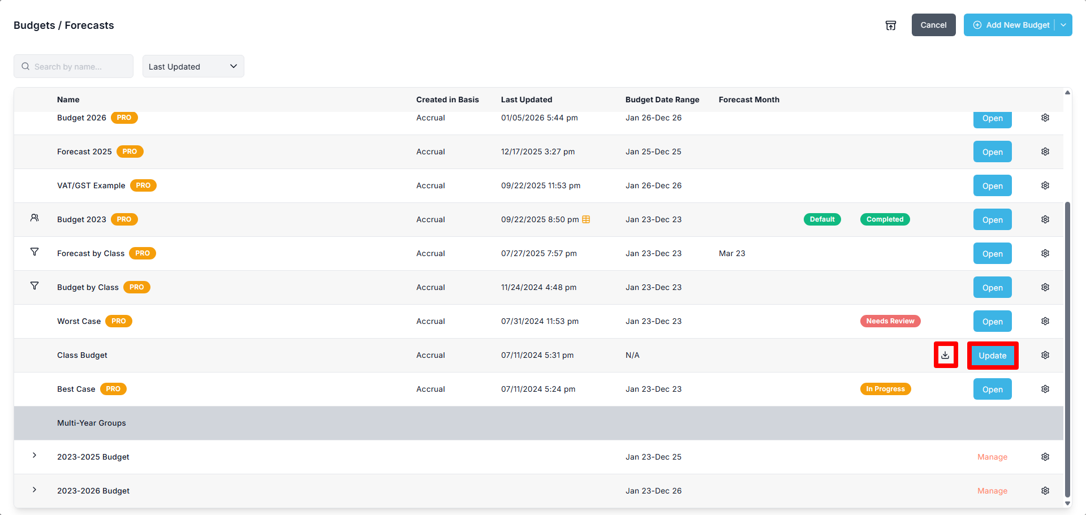Viewport: 1086px width, 515px height.
Task: Click the filter icon beside Budget by Class
Action: 35,286
